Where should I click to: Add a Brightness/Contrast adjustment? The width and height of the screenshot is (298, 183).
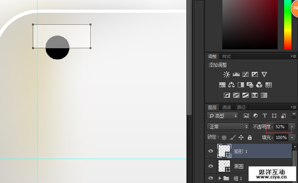click(x=227, y=75)
